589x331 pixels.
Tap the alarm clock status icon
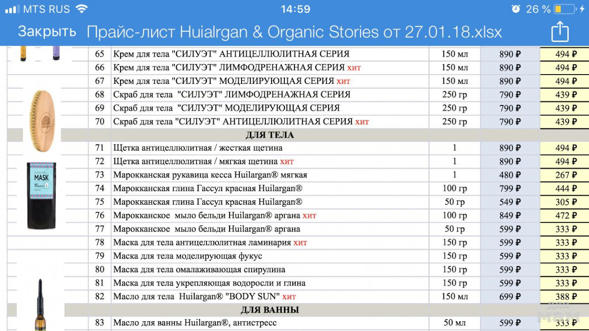pos(516,9)
